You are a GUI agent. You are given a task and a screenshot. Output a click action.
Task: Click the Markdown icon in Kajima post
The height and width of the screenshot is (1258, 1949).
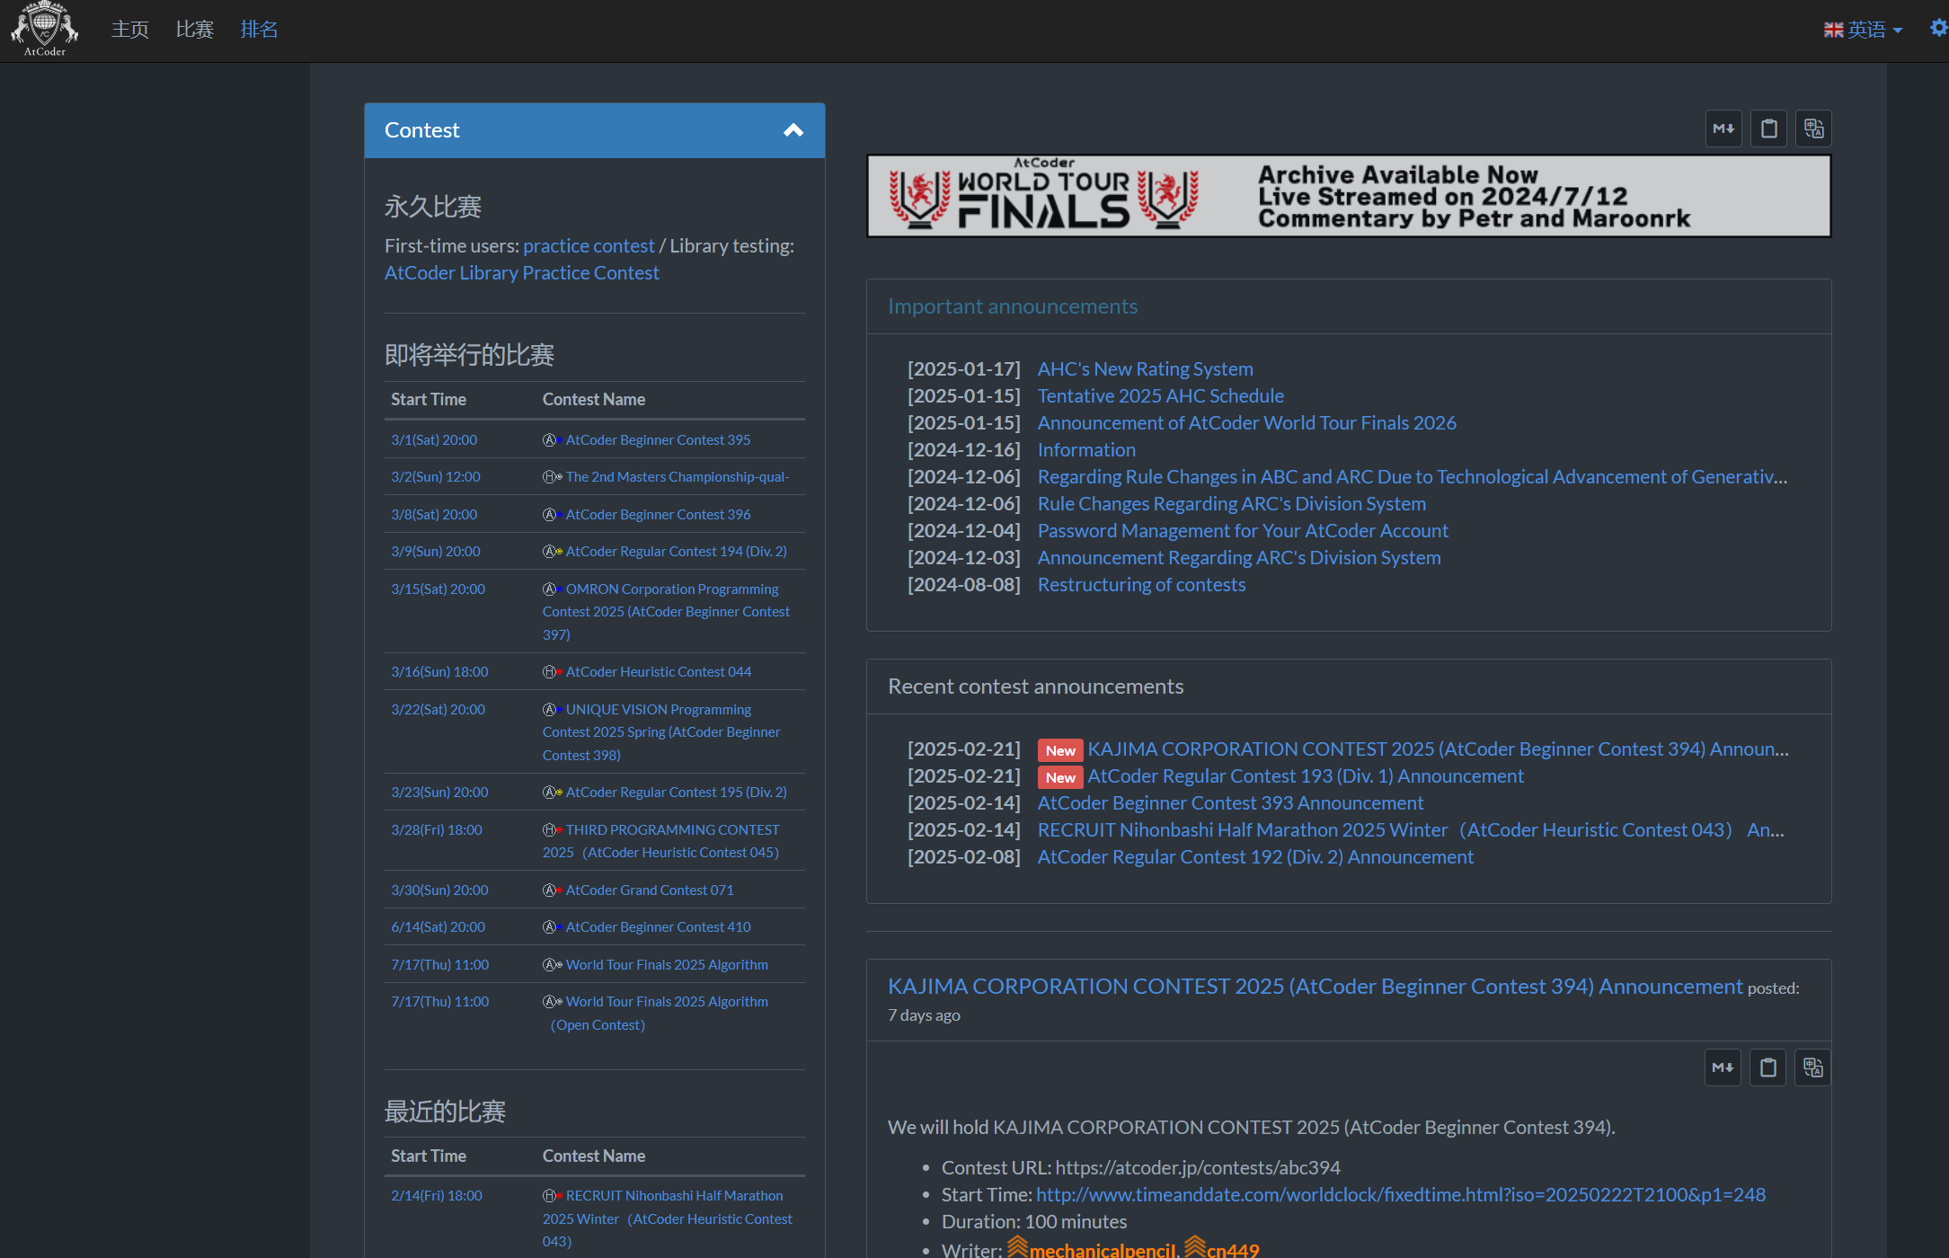1723,1068
